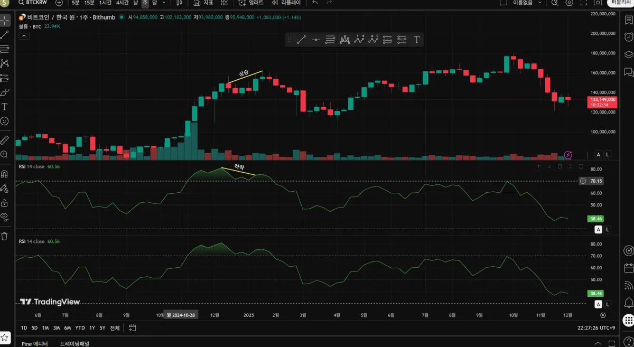Expand the timeframe interval dropdown arrow
The height and width of the screenshot is (347, 634).
[165, 3]
